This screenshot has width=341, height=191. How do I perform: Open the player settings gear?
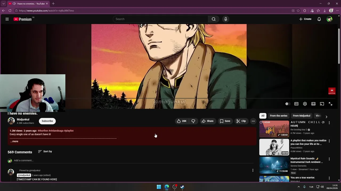(305, 104)
